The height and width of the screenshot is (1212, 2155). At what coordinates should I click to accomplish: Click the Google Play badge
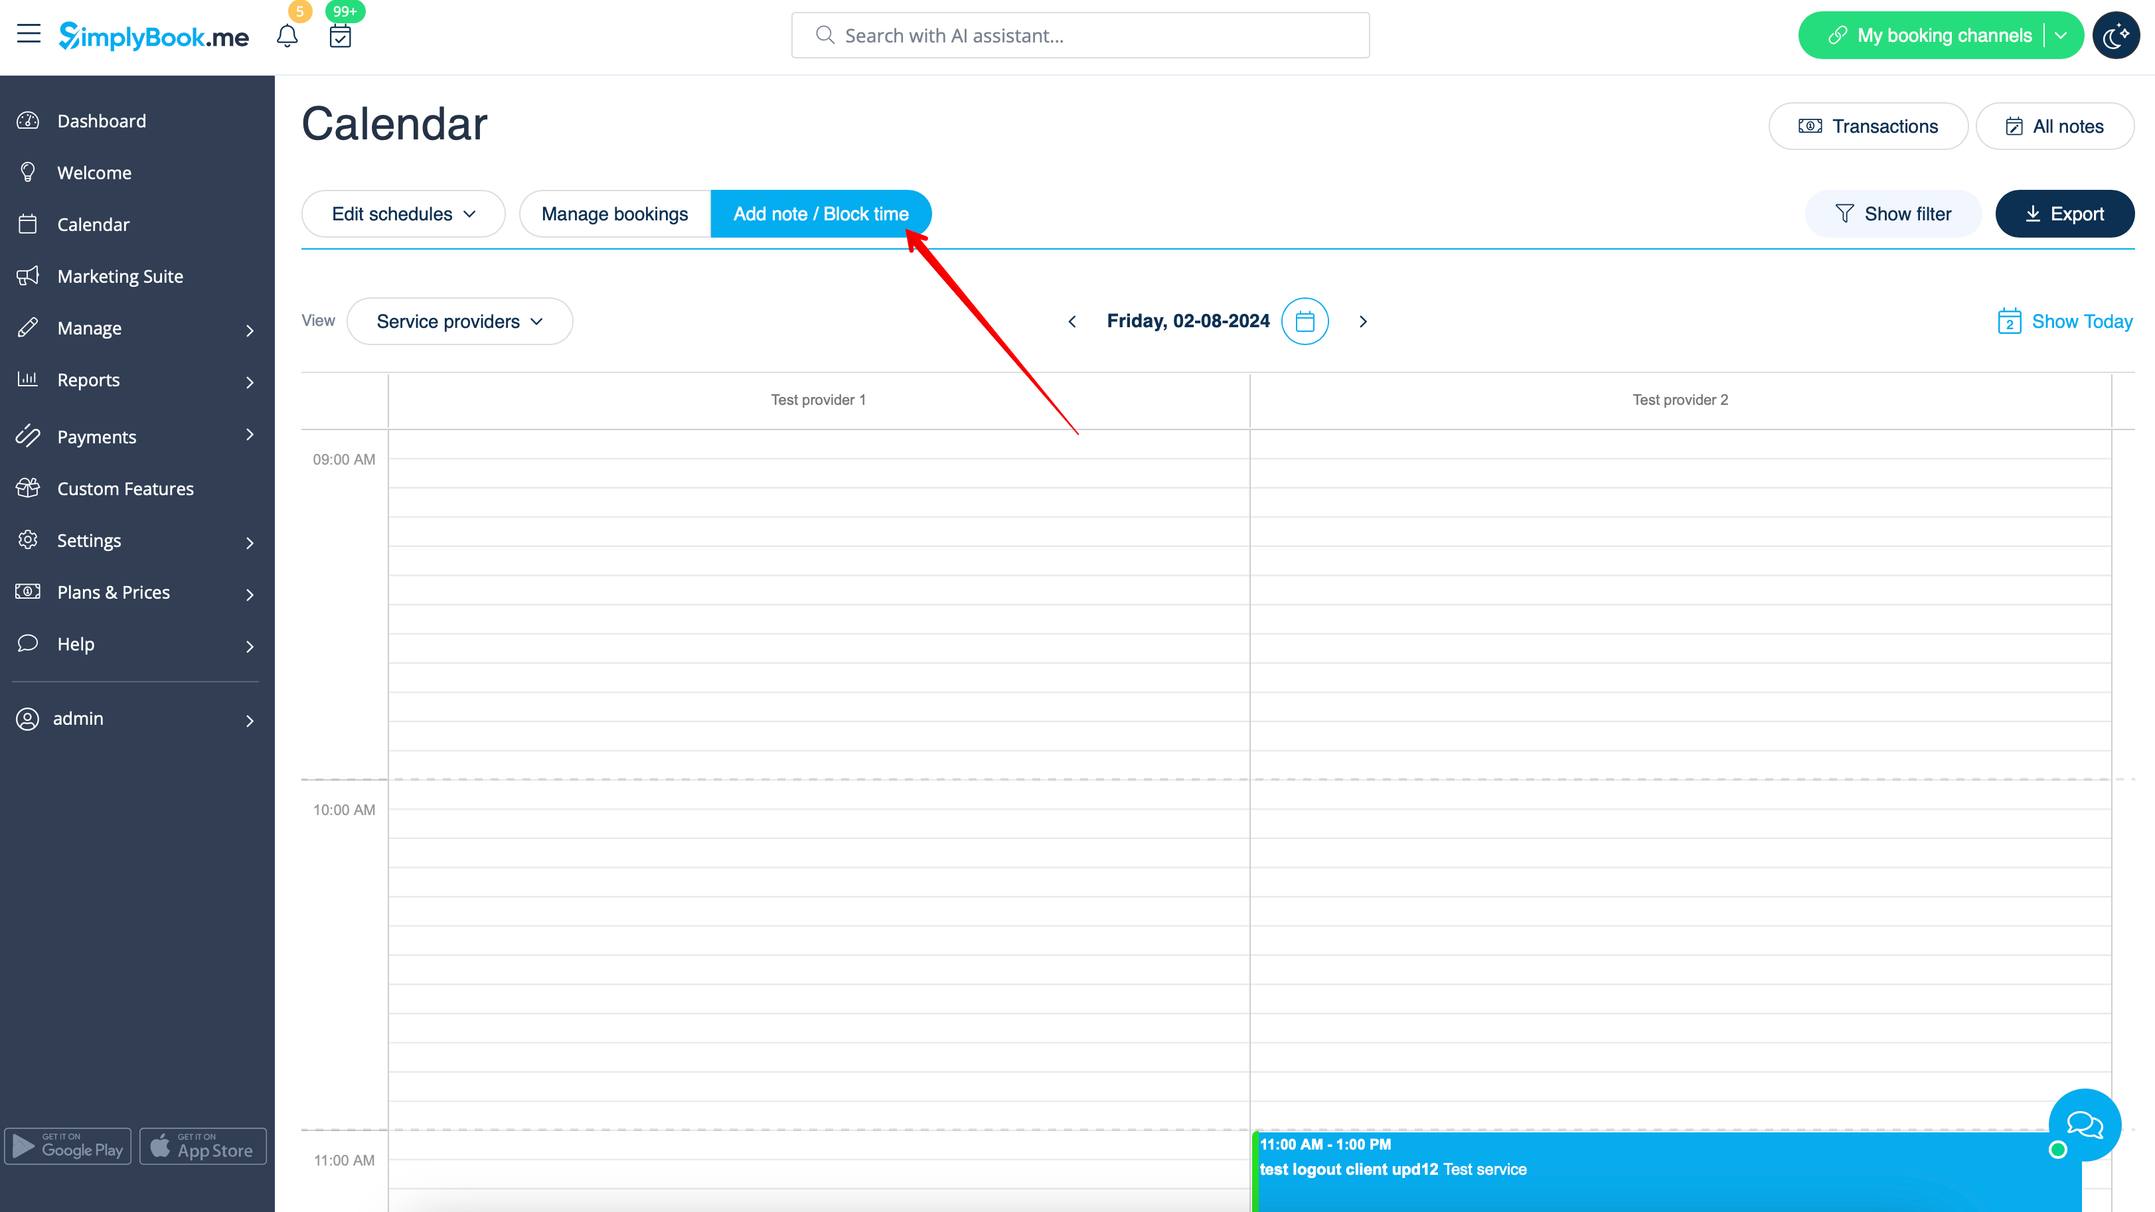pyautogui.click(x=68, y=1146)
